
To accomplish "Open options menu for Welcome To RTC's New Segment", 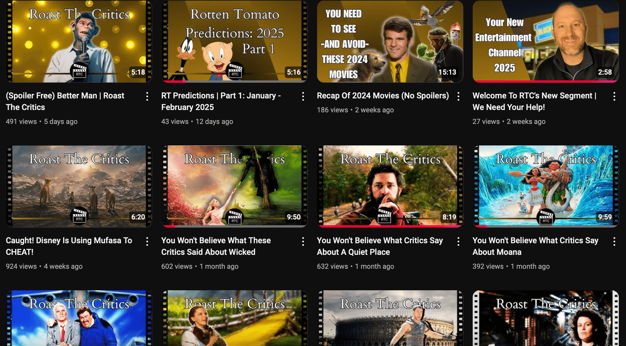I will [614, 96].
